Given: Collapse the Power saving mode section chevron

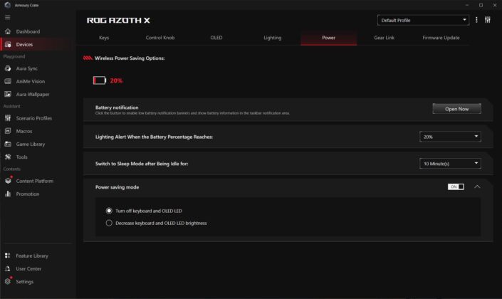Looking at the screenshot, I should click(477, 187).
